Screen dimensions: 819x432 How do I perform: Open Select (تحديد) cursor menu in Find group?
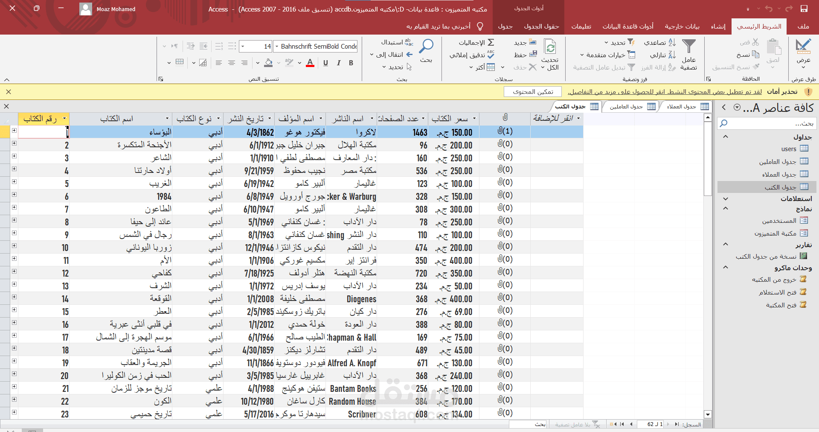tap(397, 67)
